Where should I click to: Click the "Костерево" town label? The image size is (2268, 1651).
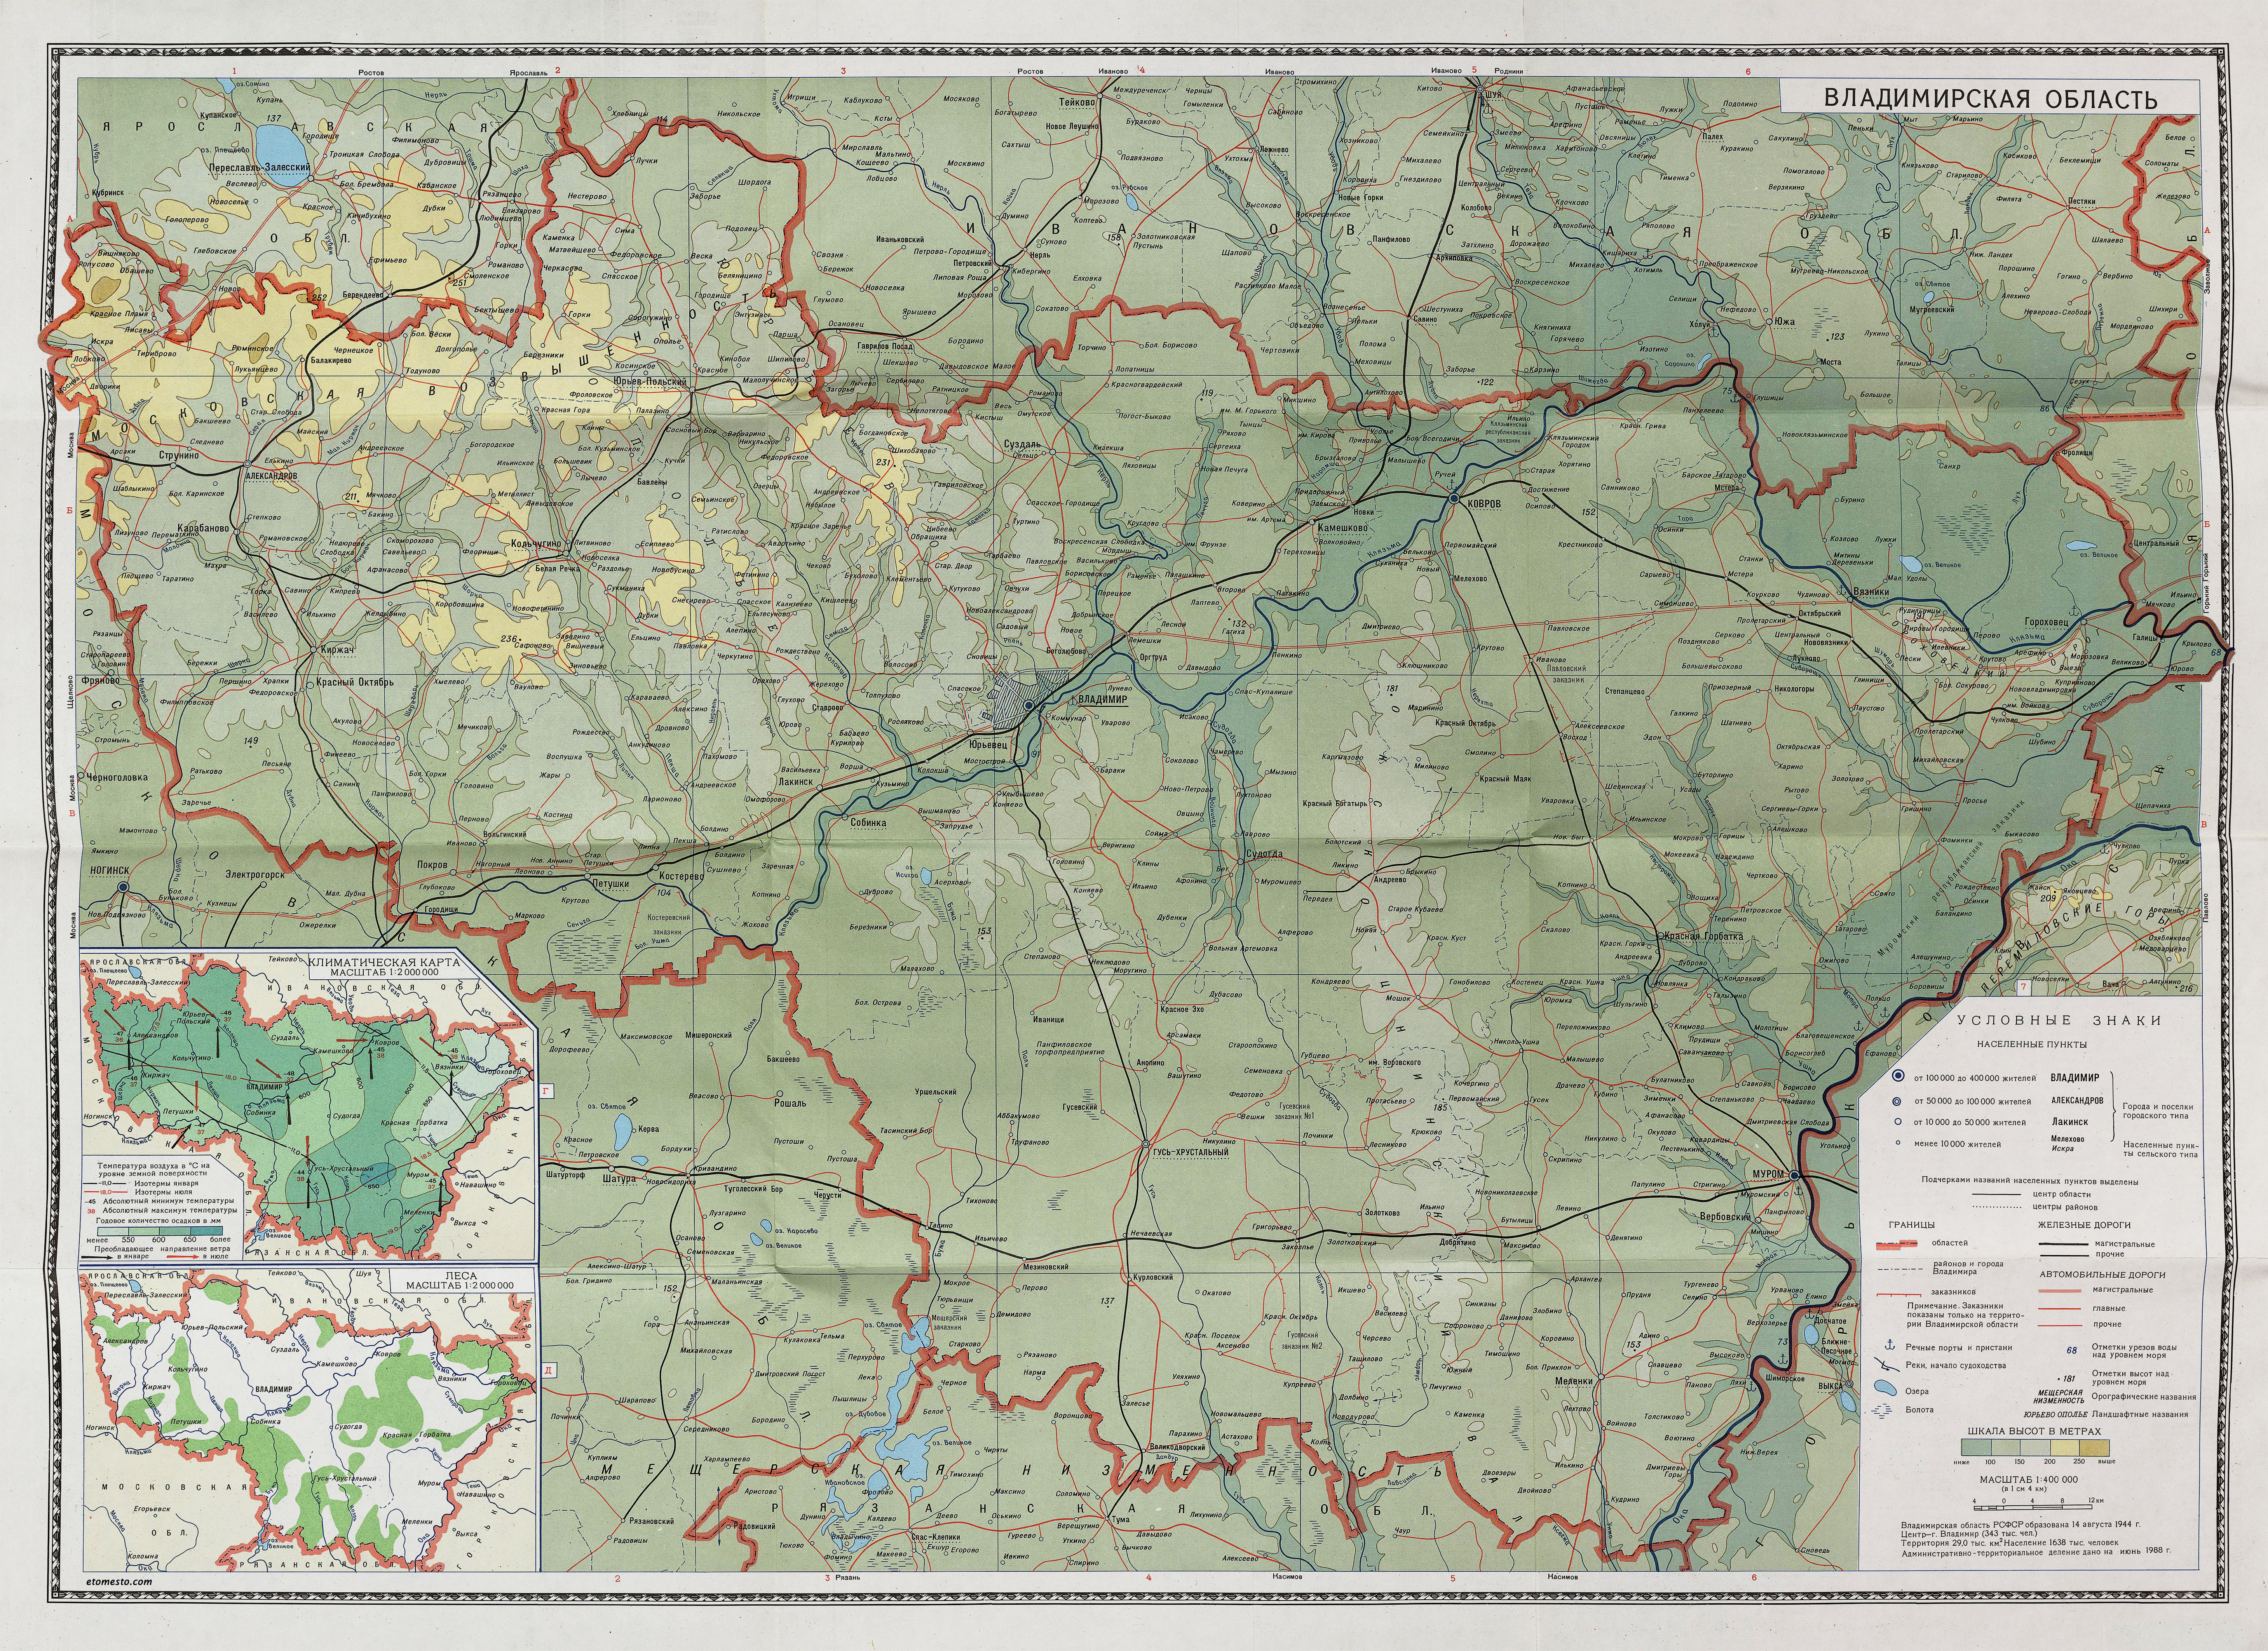coord(682,876)
